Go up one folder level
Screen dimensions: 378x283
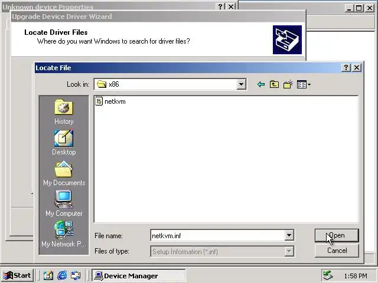coord(274,84)
